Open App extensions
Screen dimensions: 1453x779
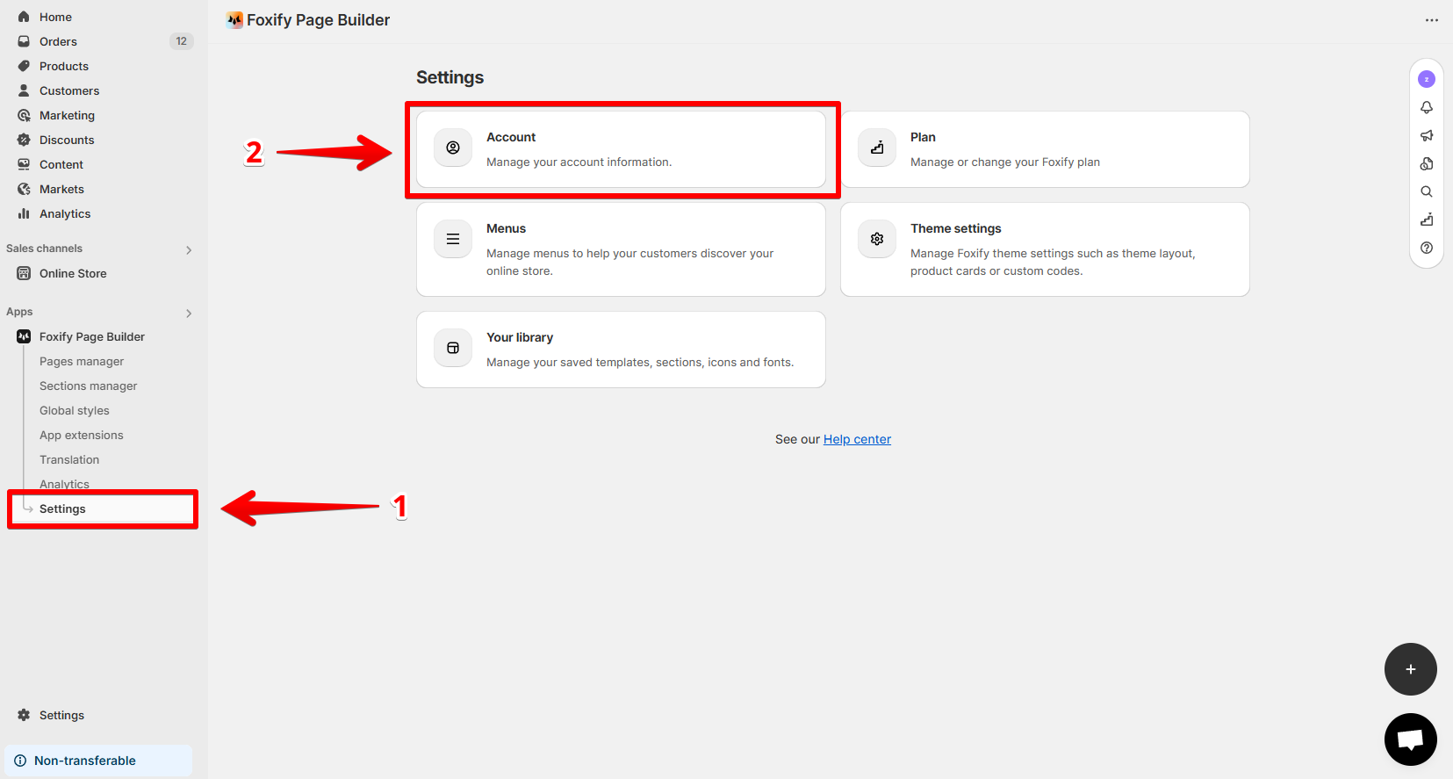(82, 435)
